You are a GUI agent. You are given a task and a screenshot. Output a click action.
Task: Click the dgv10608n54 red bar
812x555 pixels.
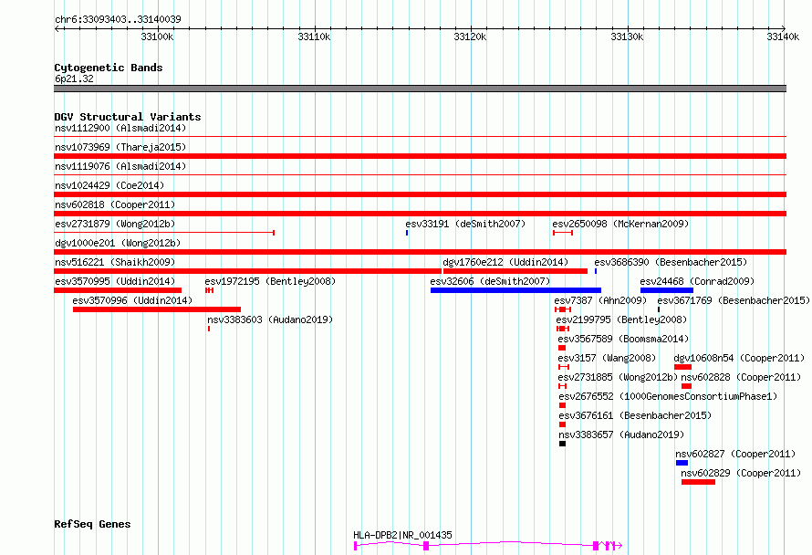682,367
